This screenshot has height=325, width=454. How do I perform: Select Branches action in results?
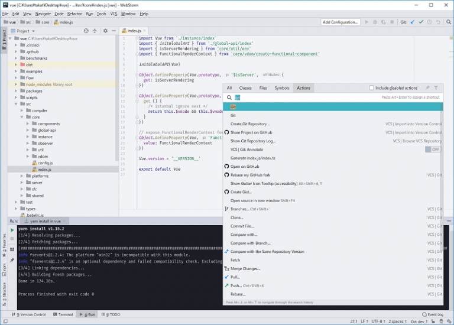[x=333, y=209]
